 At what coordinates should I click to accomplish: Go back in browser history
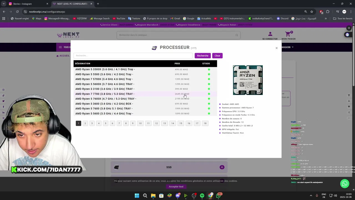tap(4, 12)
